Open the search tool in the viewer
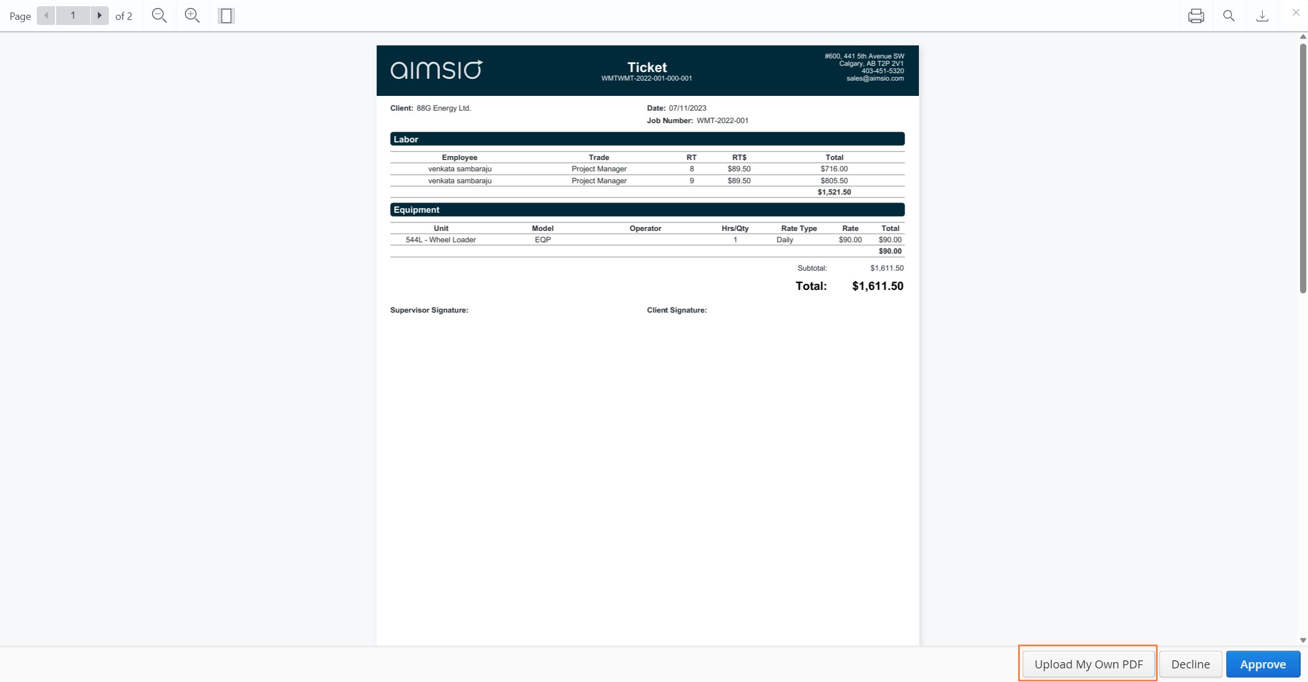The height and width of the screenshot is (682, 1308). click(1229, 16)
